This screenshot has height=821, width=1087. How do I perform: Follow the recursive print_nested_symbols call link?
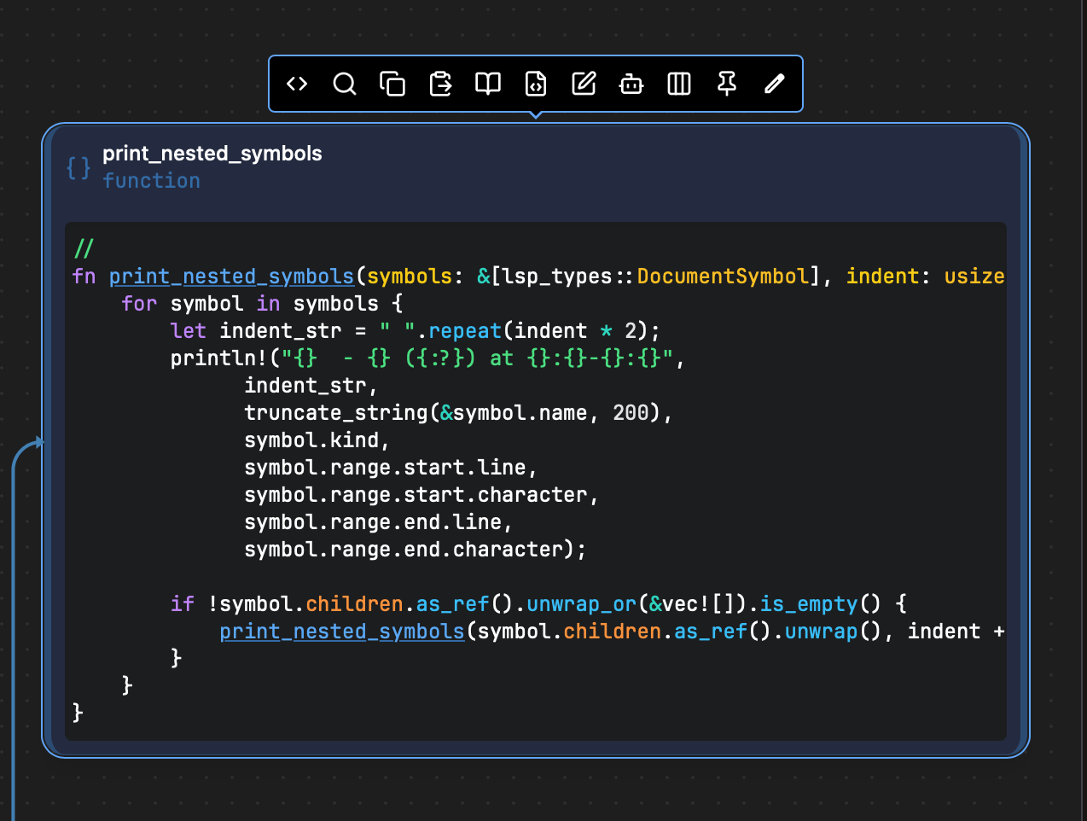point(341,632)
